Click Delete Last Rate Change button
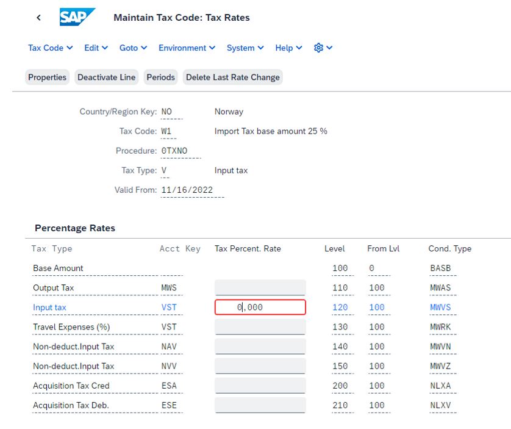The height and width of the screenshot is (429, 511). click(x=233, y=78)
